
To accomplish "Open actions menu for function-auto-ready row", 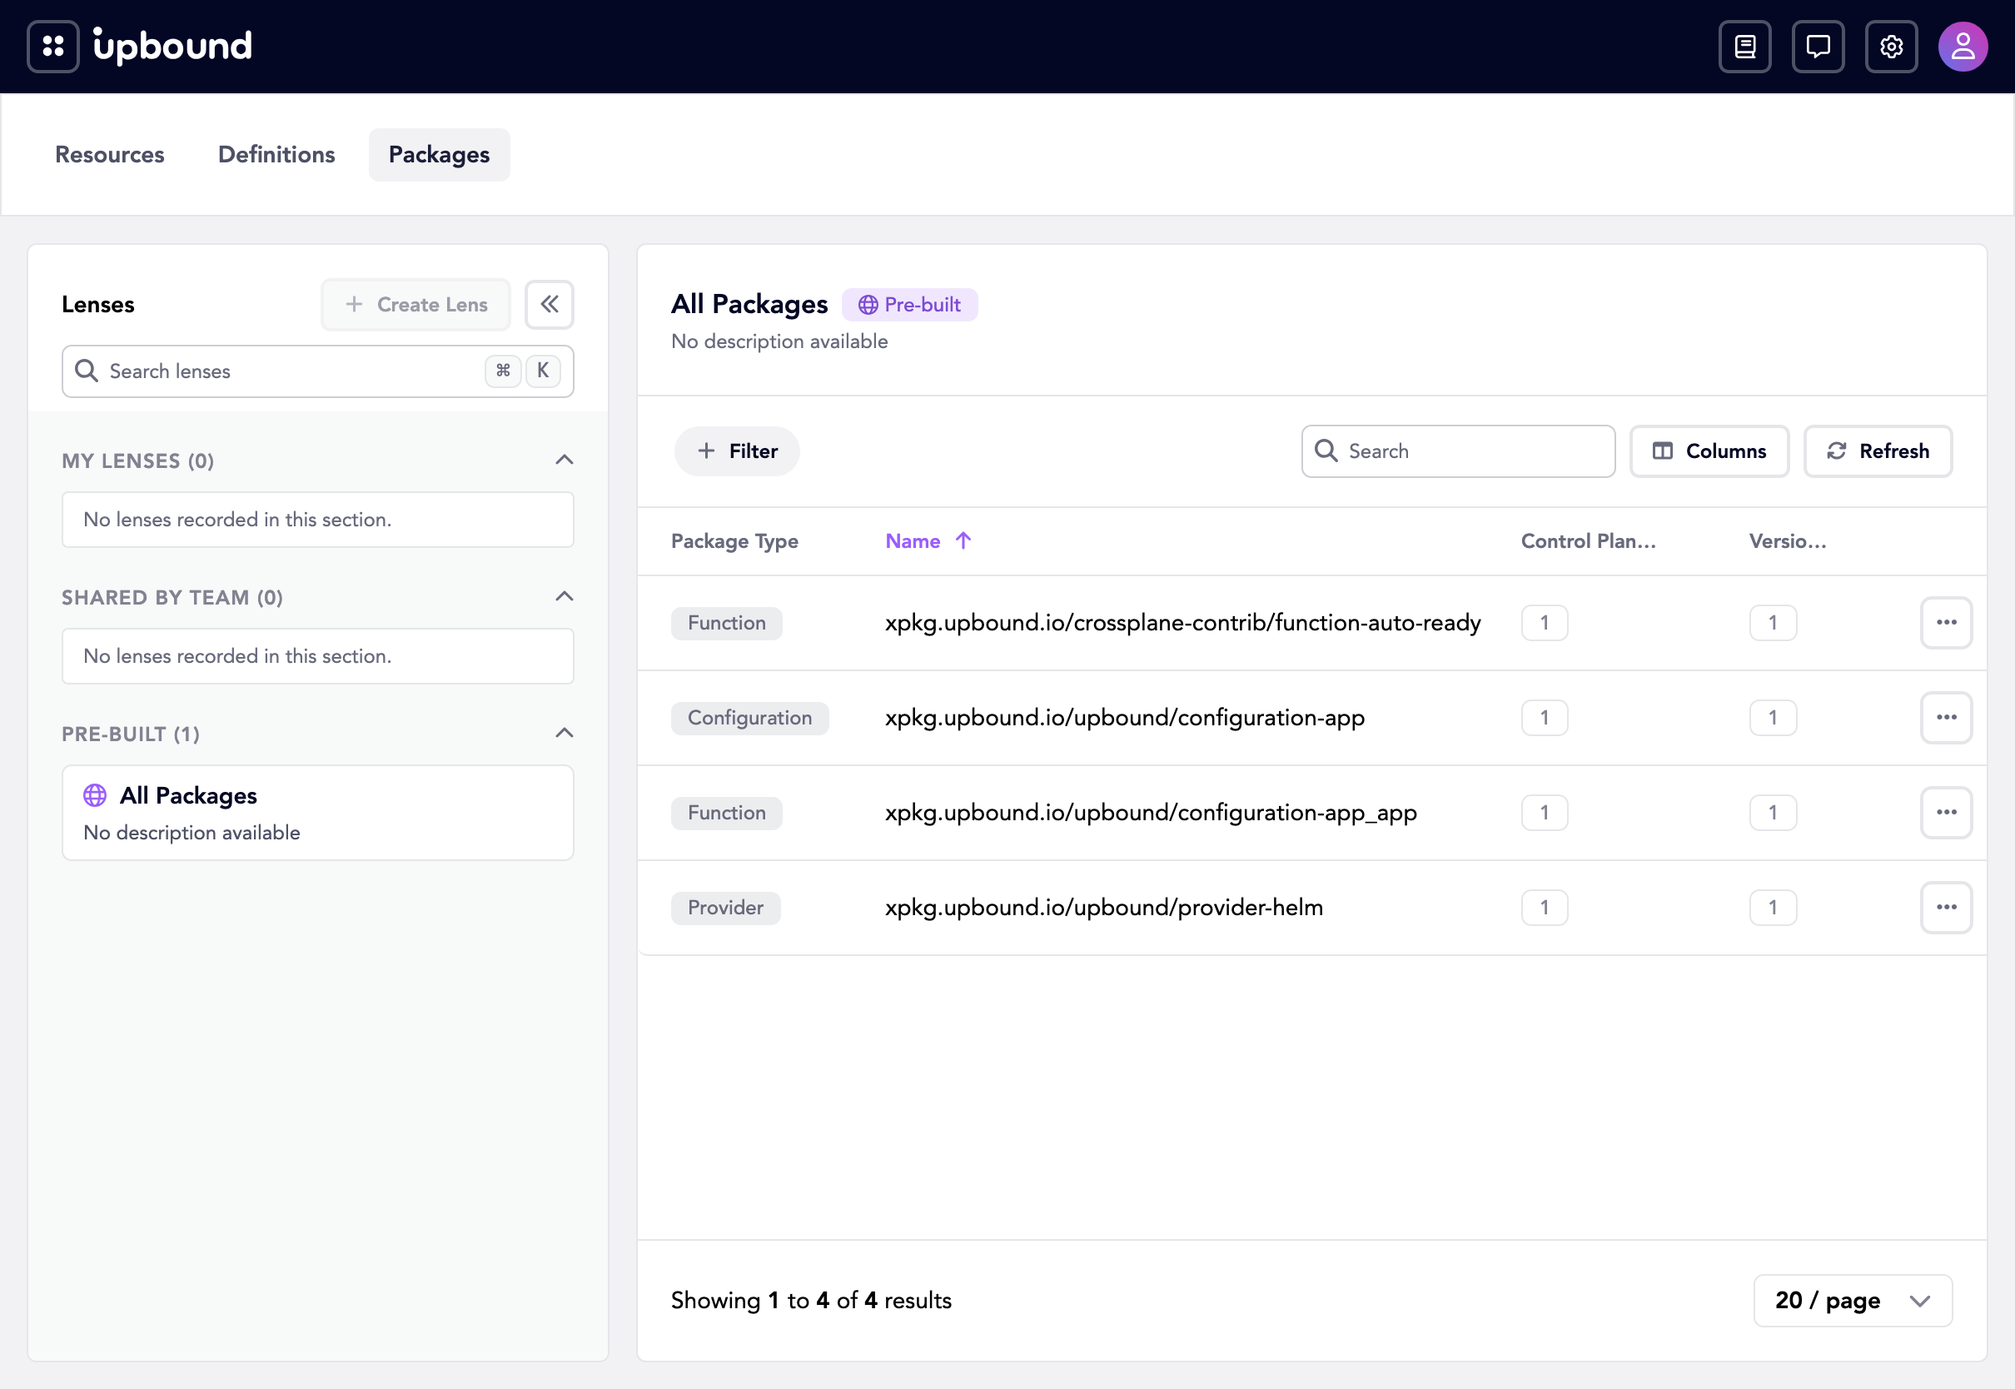I will click(x=1946, y=622).
